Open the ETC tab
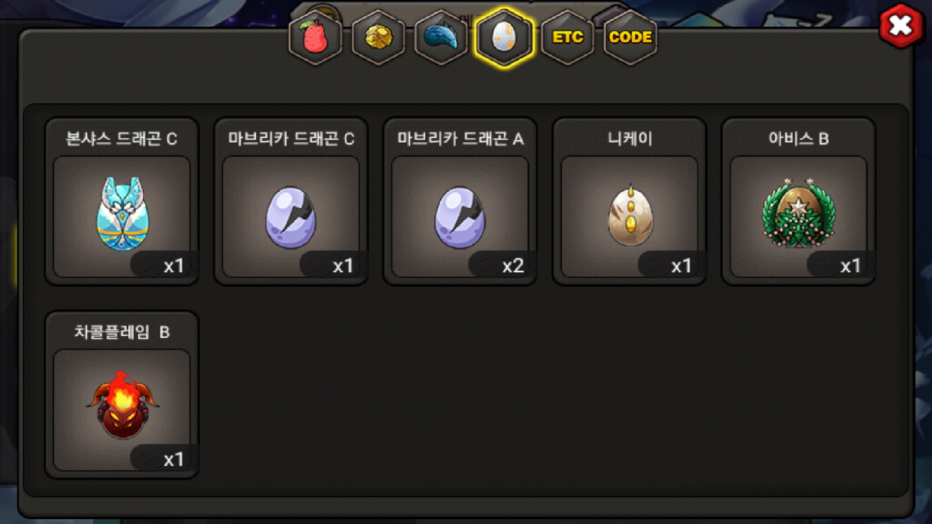This screenshot has height=524, width=932. [567, 37]
